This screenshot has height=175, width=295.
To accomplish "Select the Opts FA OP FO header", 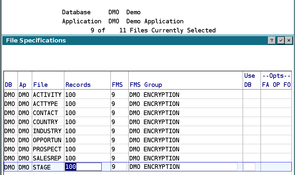I will [276, 80].
